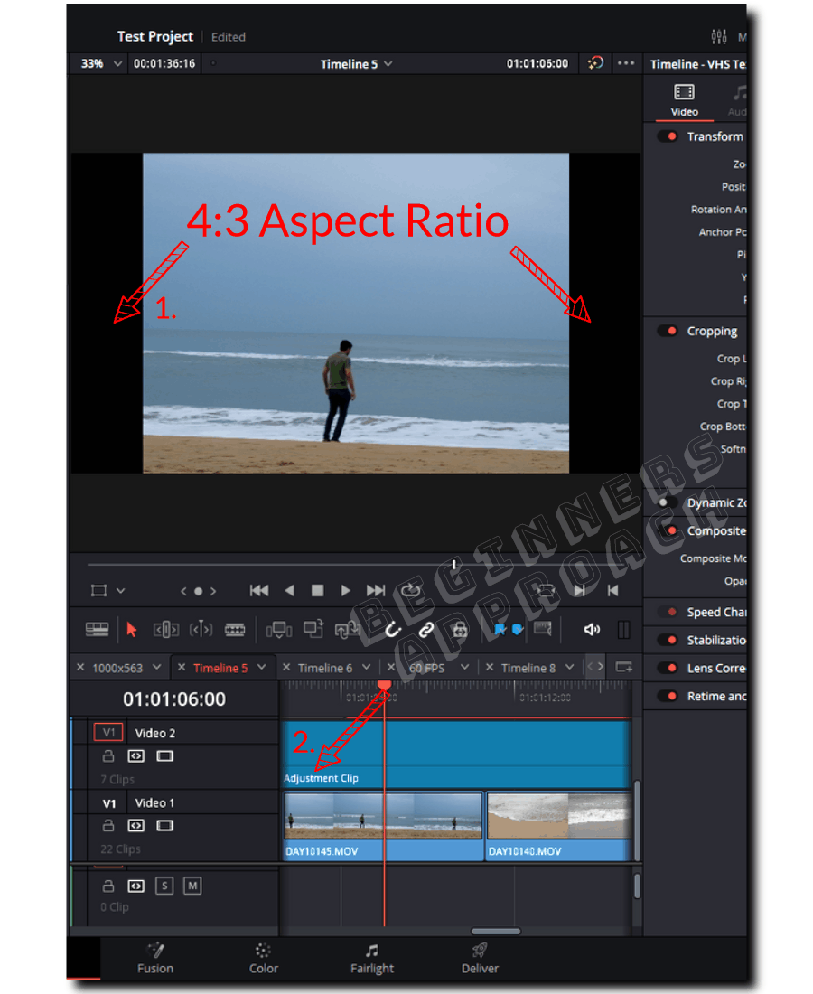
Task: Open the Fairlight page
Action: 371,958
